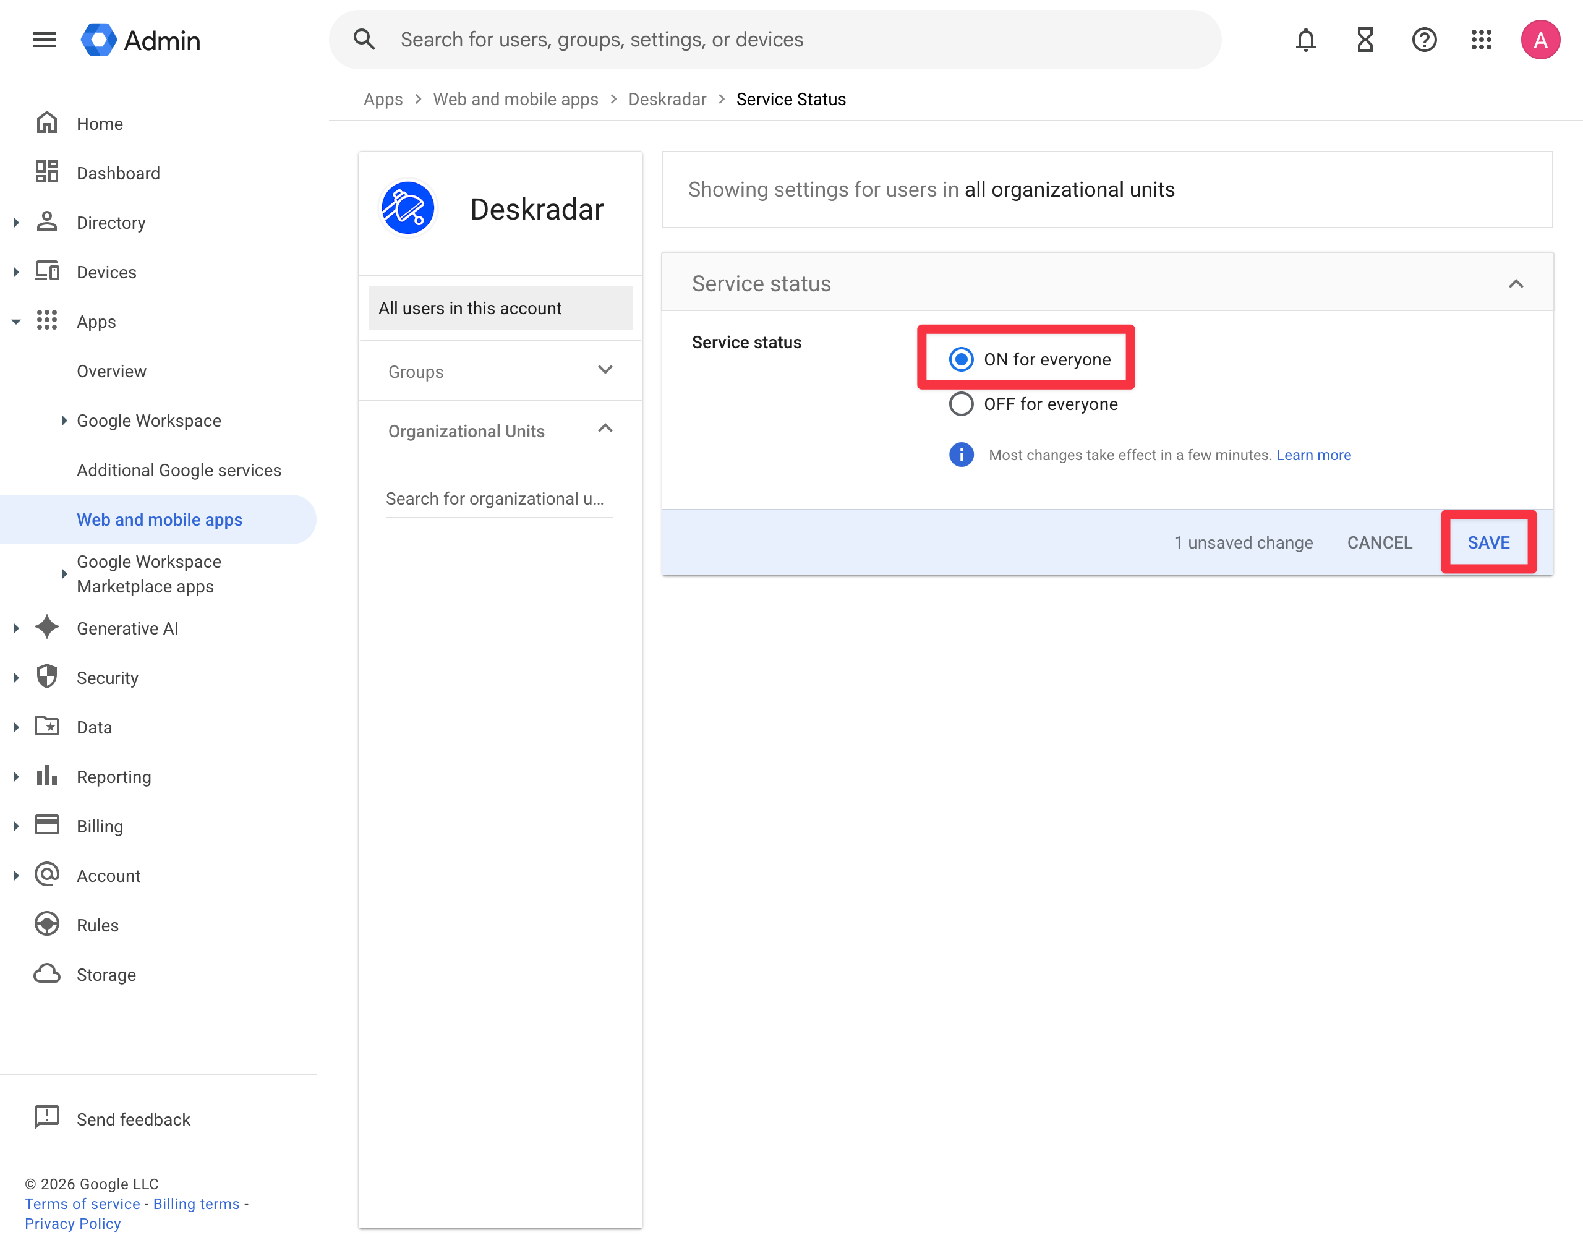1583x1248 pixels.
Task: Open the tasks hourglass icon
Action: click(x=1365, y=40)
